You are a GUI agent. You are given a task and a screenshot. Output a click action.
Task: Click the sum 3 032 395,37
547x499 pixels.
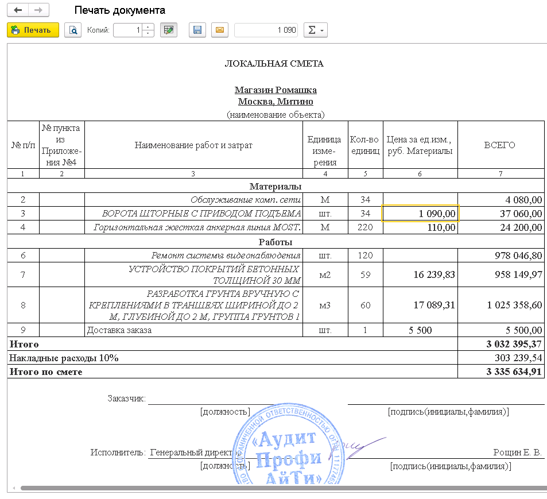click(501, 344)
